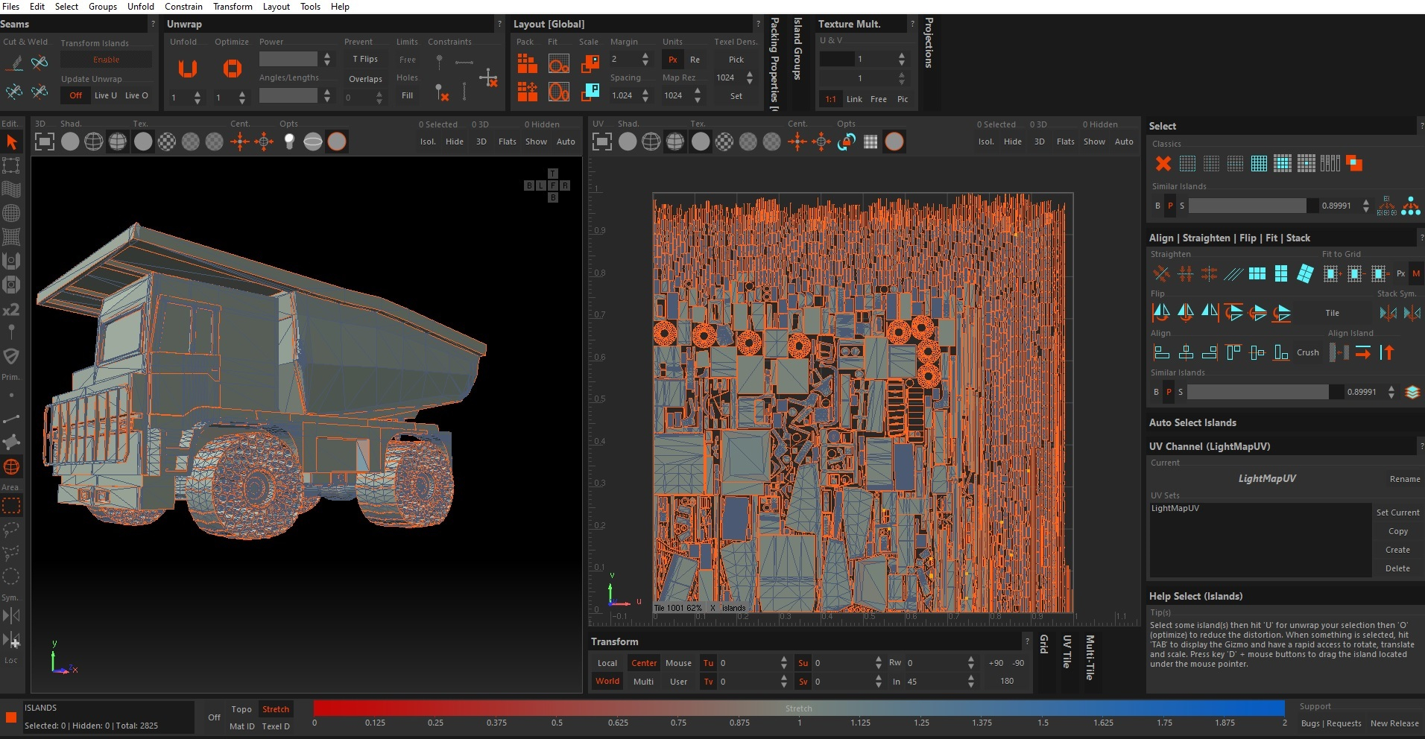Screen dimensions: 1425x739
Task: Open the Constrain menu
Action: click(x=183, y=7)
